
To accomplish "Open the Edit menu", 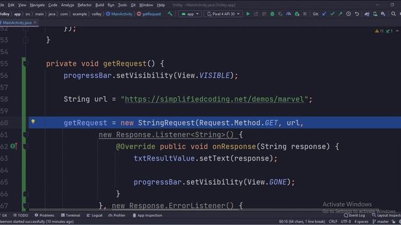I will click(11, 5).
